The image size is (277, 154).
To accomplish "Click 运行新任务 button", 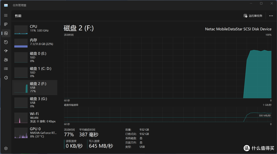I will point(253,16).
